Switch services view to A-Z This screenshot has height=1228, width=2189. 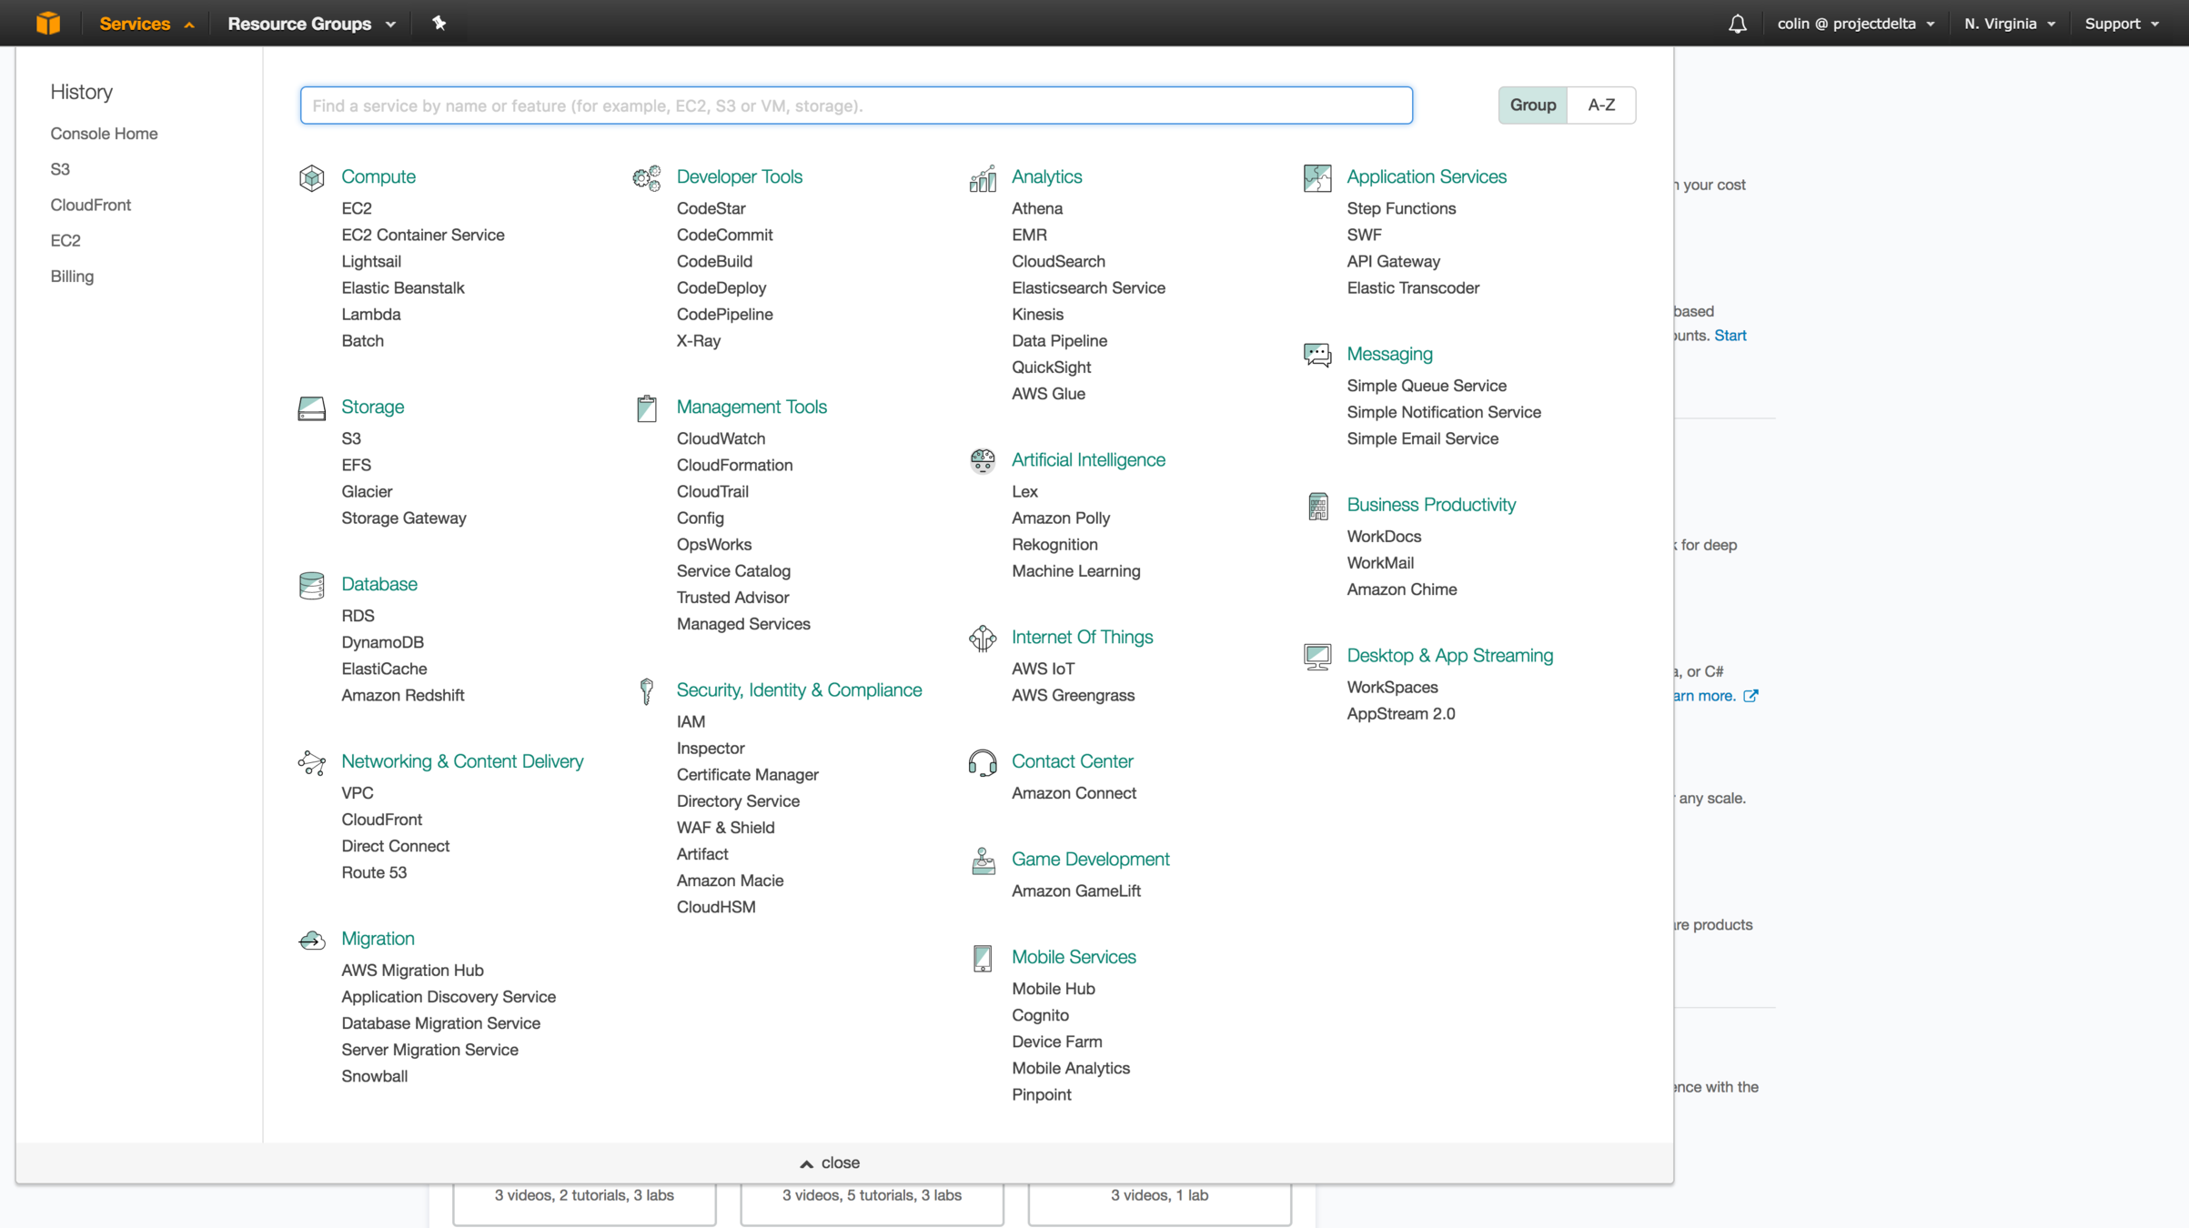(x=1601, y=105)
